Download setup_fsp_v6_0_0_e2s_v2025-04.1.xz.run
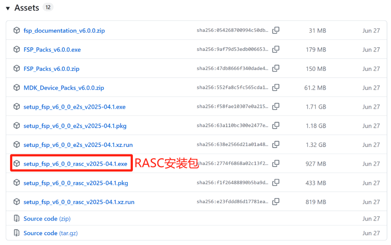 point(78,145)
